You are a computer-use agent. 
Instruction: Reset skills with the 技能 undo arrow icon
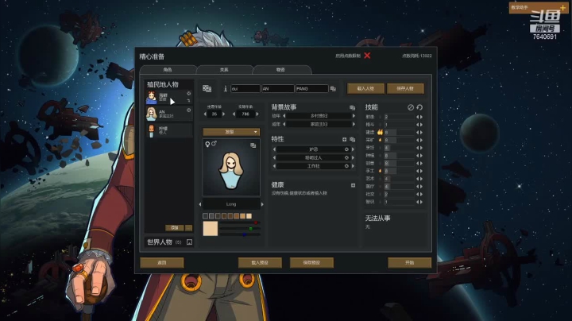(419, 107)
